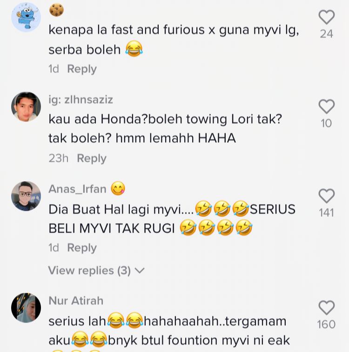Expand View replies (3)
Image resolution: width=349 pixels, height=352 pixels.
(x=96, y=270)
